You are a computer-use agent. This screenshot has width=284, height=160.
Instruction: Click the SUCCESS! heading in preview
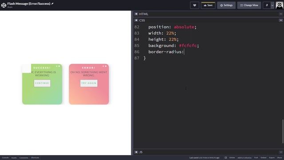[x=42, y=68]
